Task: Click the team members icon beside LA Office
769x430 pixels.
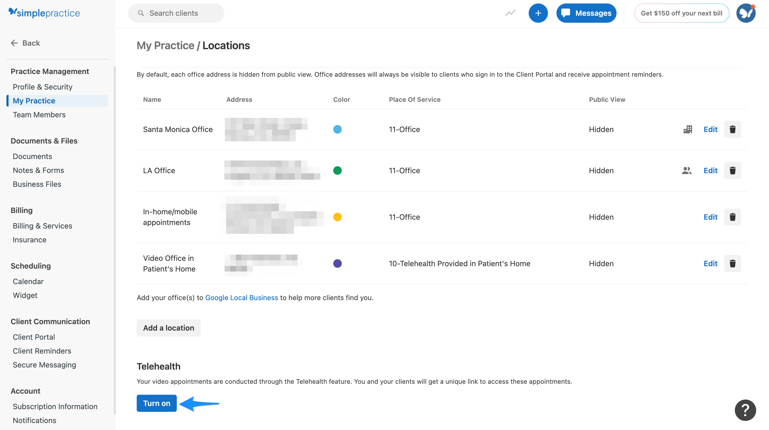Action: pos(686,170)
